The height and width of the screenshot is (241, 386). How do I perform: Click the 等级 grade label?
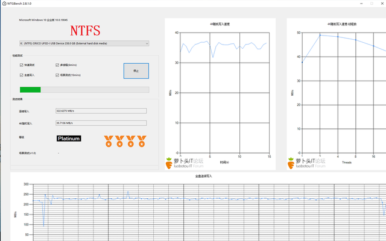(x=22, y=137)
